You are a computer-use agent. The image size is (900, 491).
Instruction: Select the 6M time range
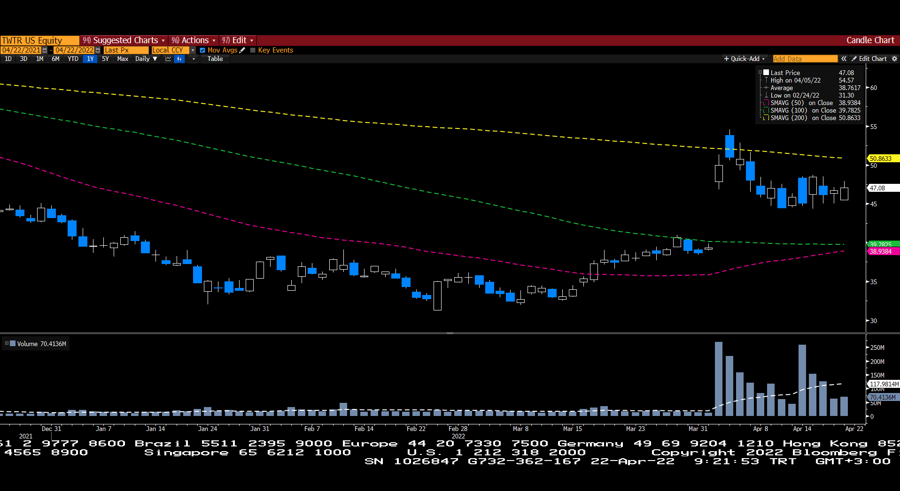(x=55, y=59)
